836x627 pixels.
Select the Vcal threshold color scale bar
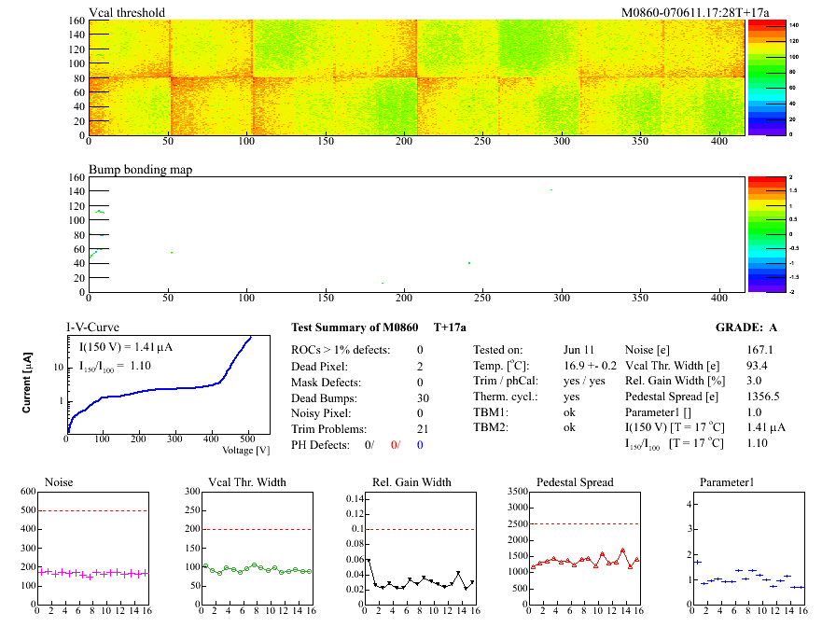[765, 77]
